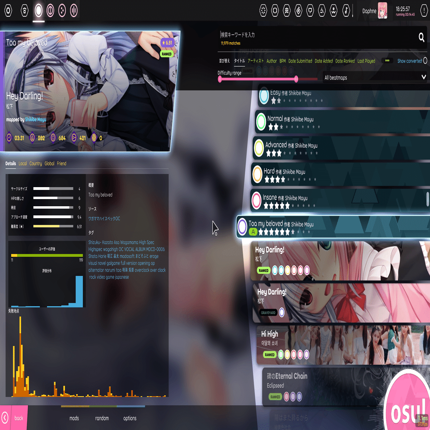Open the Hi High beatmap set card
Image resolution: width=430 pixels, height=430 pixels.
coord(343,345)
